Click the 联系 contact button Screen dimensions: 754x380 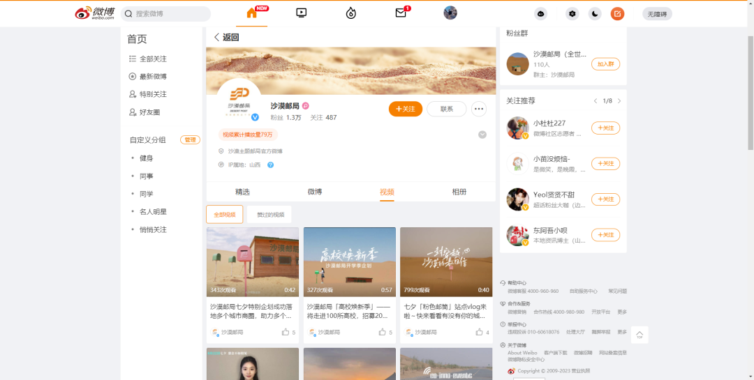pos(446,109)
